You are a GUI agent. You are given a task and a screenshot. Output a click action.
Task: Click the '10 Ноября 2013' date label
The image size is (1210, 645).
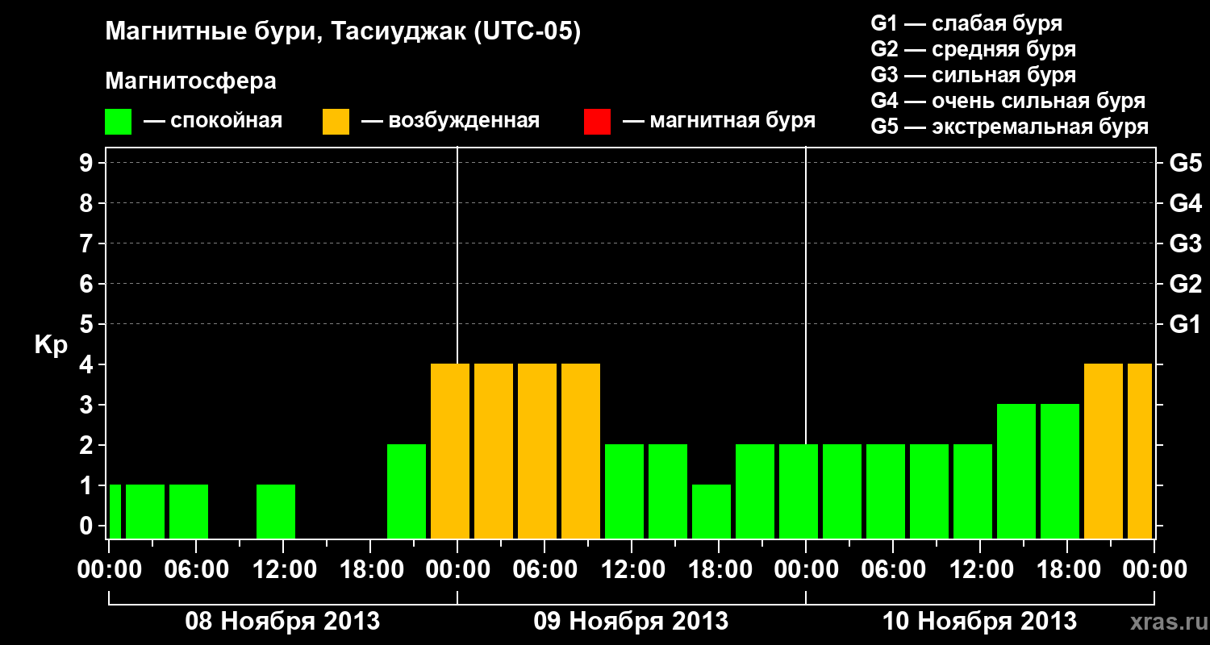point(979,621)
